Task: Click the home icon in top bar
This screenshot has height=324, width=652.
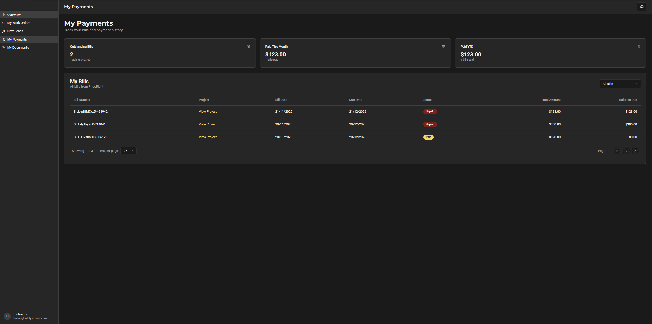Action: coord(642,7)
